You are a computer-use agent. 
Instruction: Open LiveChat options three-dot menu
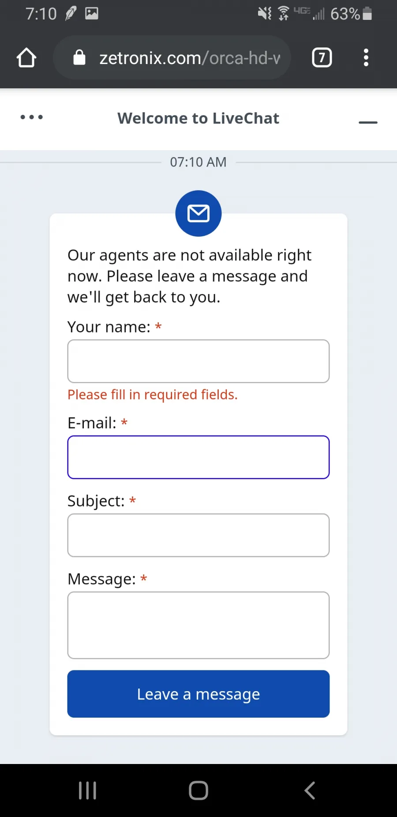[32, 117]
